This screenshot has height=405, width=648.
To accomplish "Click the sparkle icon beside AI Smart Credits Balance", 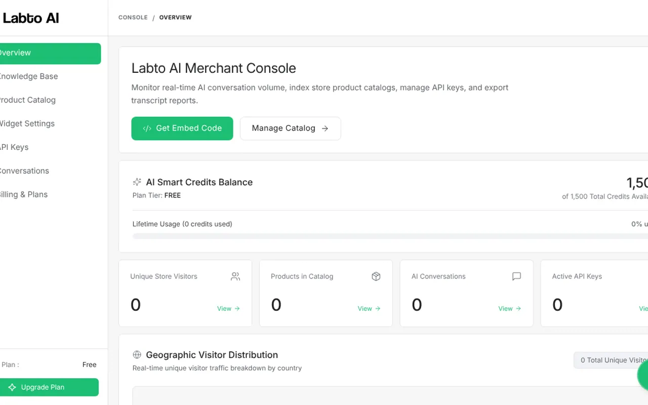I will (x=137, y=182).
